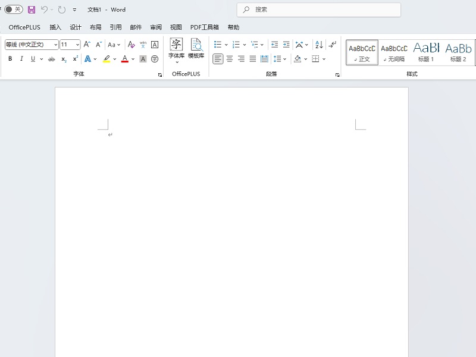This screenshot has height=357, width=476.
Task: Expand the line spacing dropdown
Action: [285, 59]
